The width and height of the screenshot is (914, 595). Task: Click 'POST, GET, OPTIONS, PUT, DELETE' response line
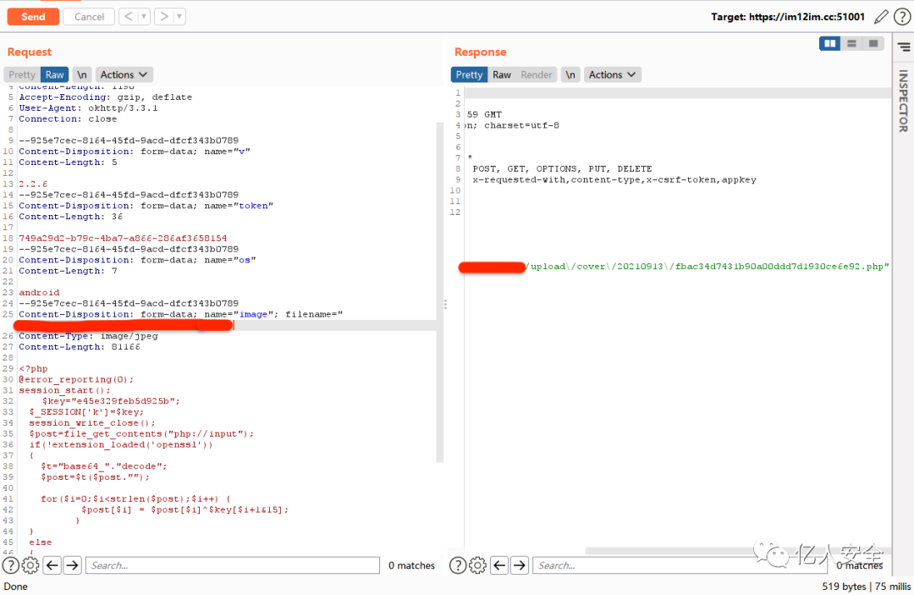pyautogui.click(x=562, y=169)
